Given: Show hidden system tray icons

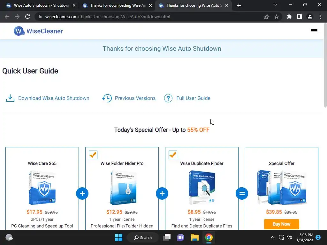Looking at the screenshot, I should click(x=273, y=237).
